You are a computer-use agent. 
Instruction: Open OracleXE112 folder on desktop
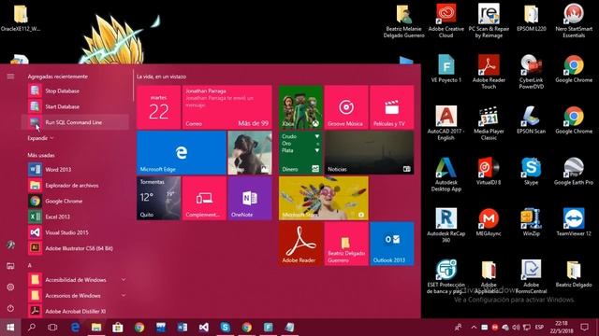[21, 18]
